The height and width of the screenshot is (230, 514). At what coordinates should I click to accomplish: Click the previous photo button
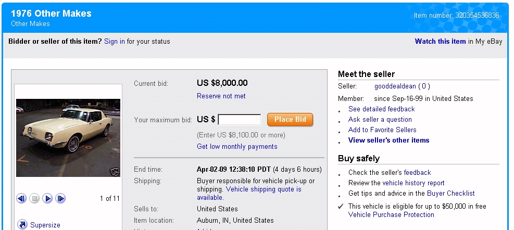pyautogui.click(x=21, y=198)
